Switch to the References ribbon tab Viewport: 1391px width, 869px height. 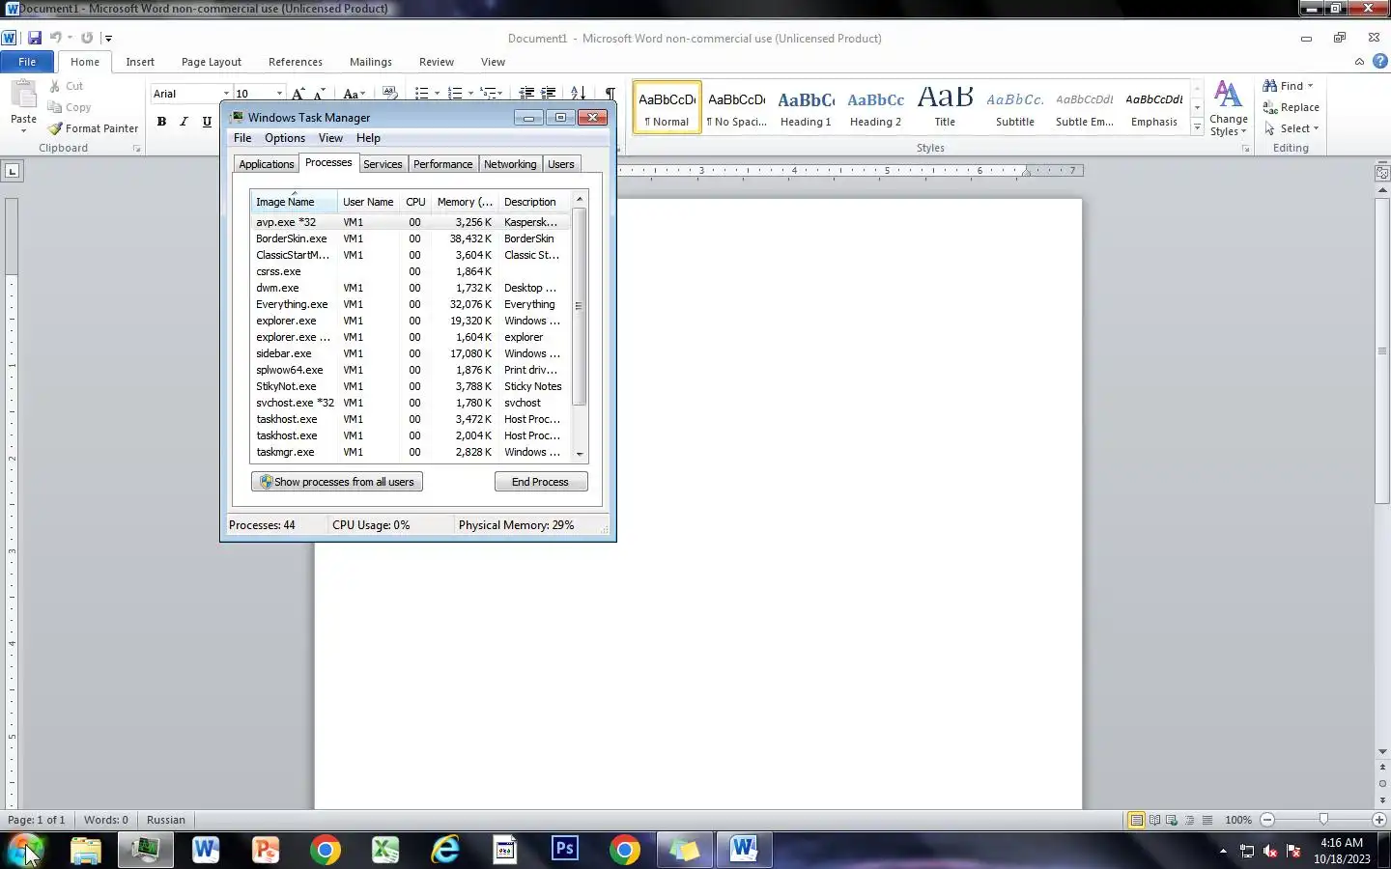296,62
